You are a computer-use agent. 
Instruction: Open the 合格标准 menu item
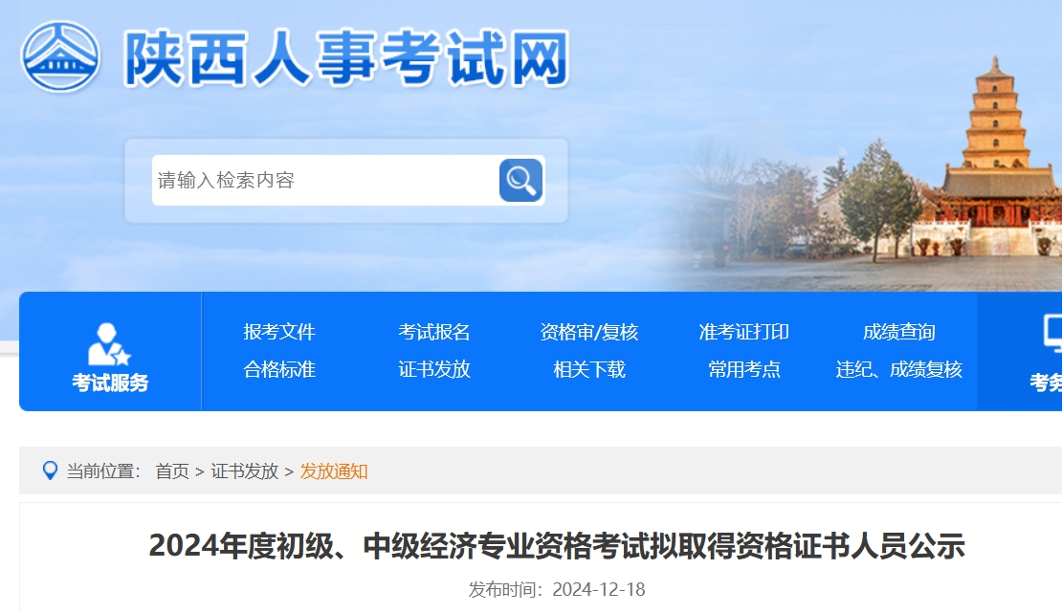279,369
